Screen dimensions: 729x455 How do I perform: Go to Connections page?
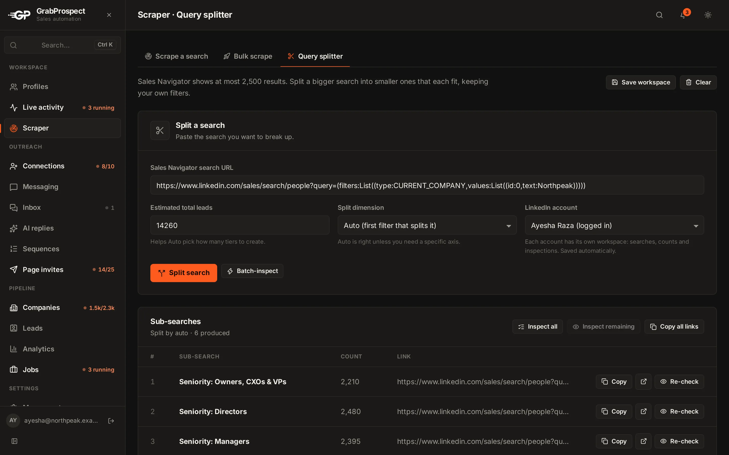tap(62, 166)
